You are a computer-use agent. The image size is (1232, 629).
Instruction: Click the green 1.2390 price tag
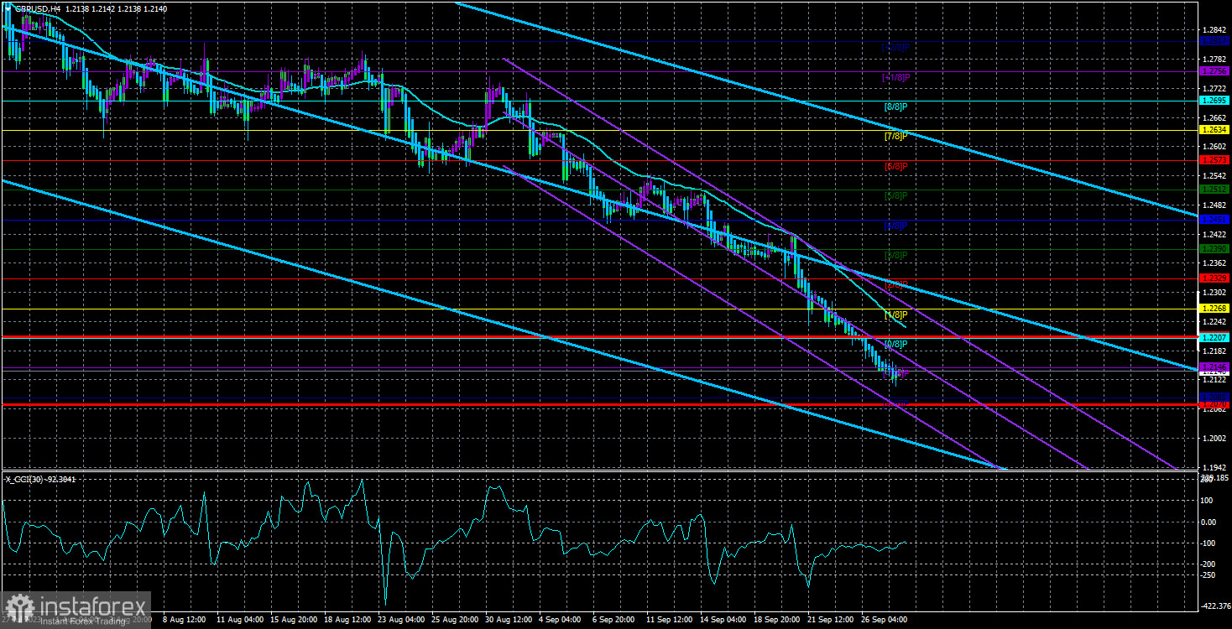(1214, 249)
